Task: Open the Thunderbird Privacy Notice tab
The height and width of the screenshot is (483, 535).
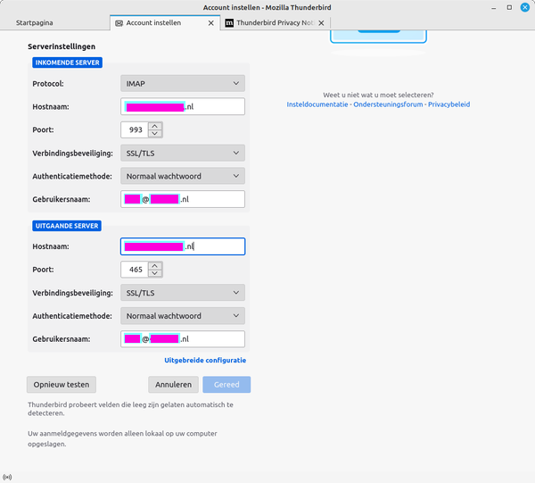Action: [276, 22]
